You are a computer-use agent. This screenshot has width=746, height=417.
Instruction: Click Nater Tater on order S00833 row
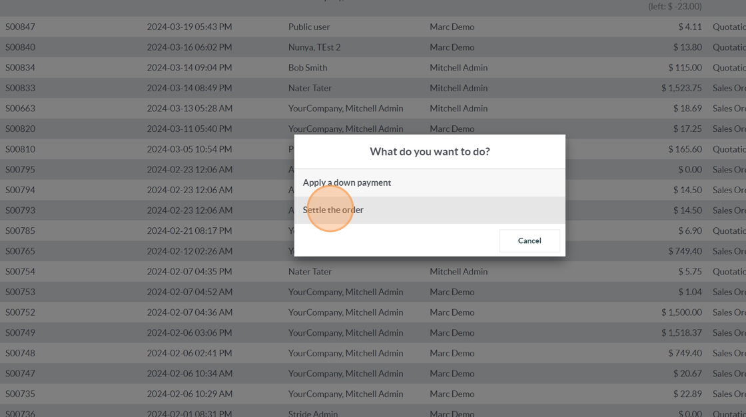pos(310,88)
